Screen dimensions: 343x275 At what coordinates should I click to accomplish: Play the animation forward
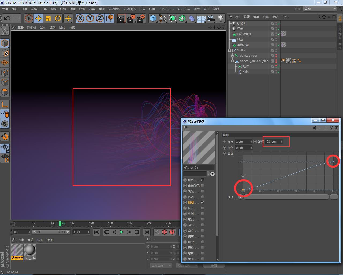coord(121,232)
